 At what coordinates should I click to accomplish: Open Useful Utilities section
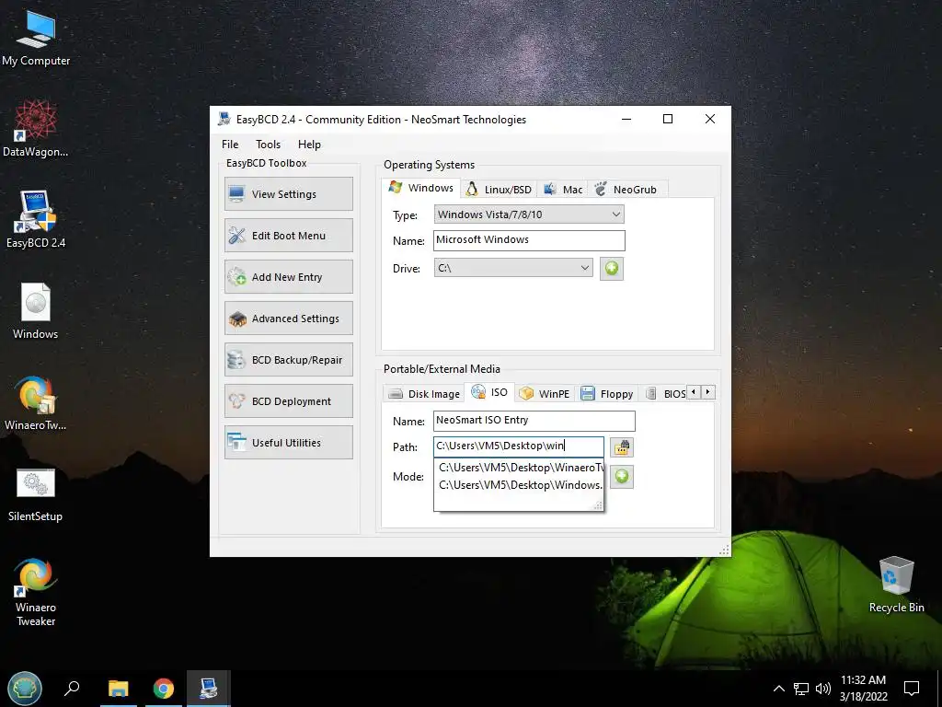pos(288,443)
